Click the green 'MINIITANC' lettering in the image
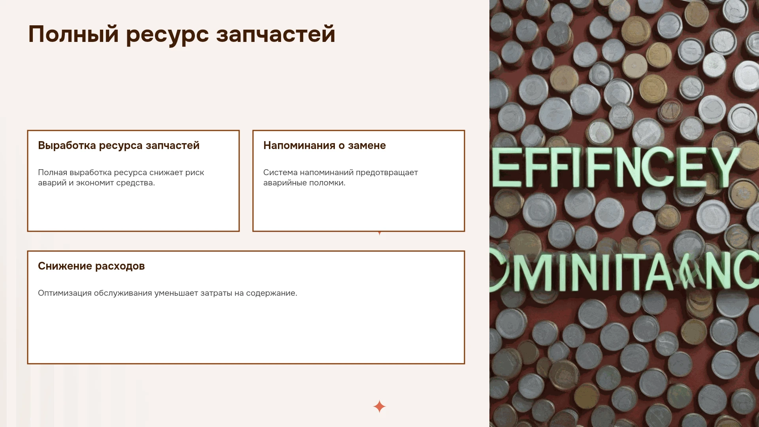The image size is (759, 427). click(625, 271)
